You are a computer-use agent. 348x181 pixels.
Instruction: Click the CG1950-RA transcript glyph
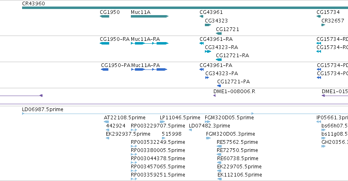pos(104,43)
